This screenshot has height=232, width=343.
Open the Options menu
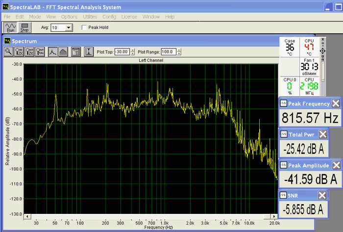point(69,17)
